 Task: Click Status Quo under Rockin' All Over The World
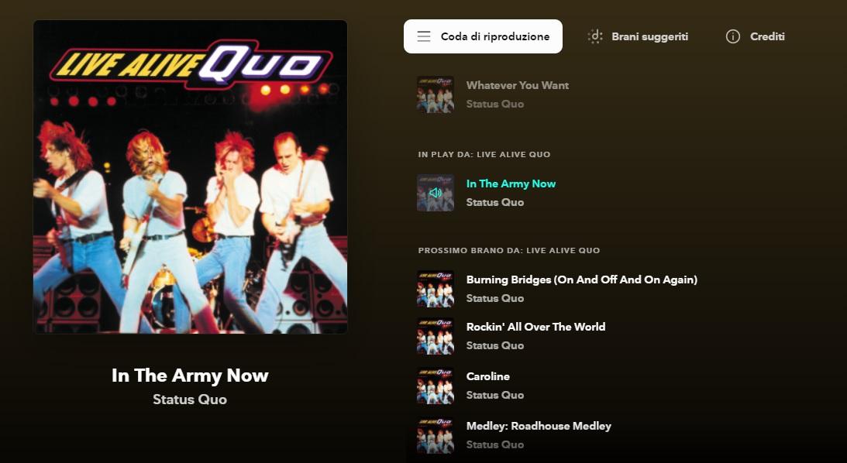495,345
